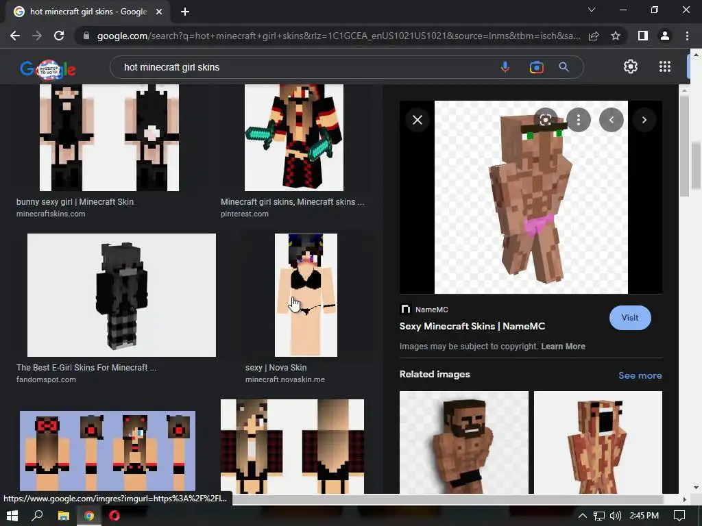The height and width of the screenshot is (526, 702).
Task: Go back to the previous page
Action: click(15, 36)
